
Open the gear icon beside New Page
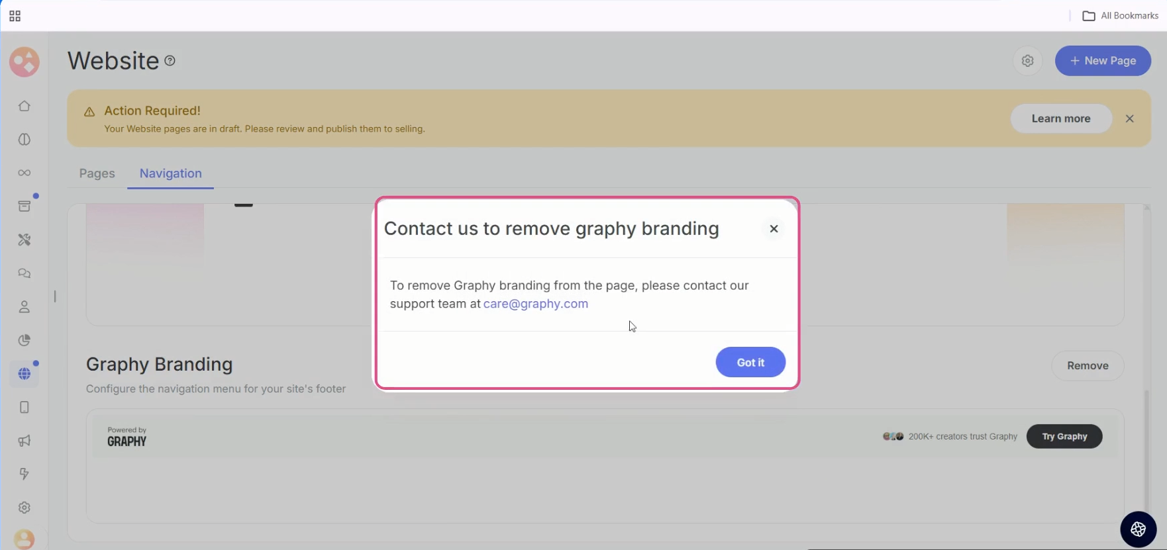point(1027,61)
